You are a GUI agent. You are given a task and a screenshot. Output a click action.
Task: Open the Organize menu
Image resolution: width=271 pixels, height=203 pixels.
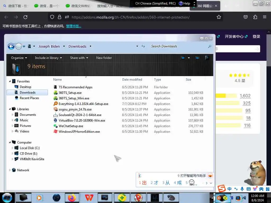[19, 58]
